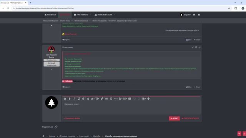
Task: Click the ПРЕДПРОСМОТР preview button
Action: [x=190, y=118]
